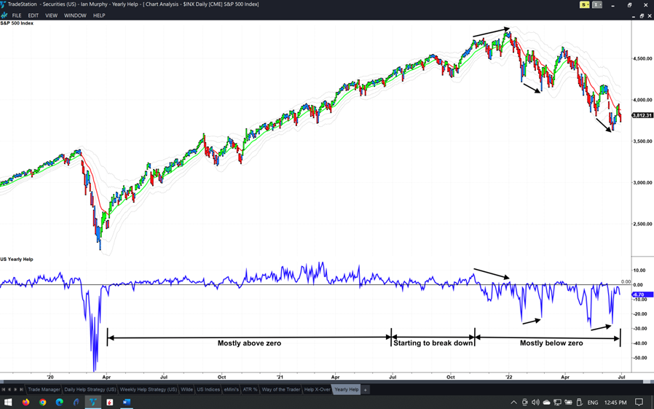Open Microsoft Word from the taskbar

(x=126, y=402)
